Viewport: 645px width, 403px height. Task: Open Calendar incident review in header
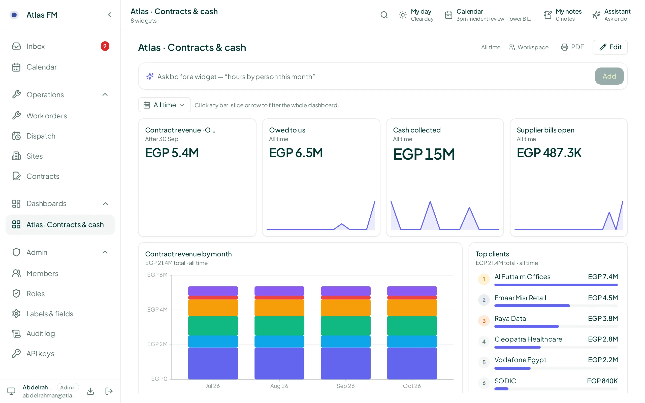(x=488, y=15)
